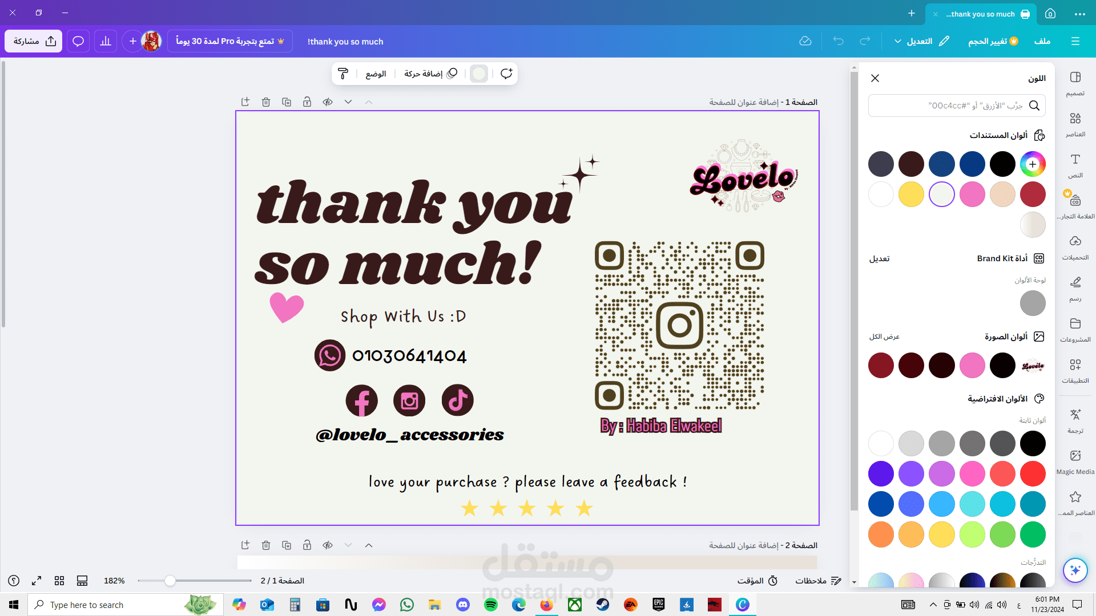Add a collaborator with plus button
The height and width of the screenshot is (616, 1096).
[x=132, y=41]
